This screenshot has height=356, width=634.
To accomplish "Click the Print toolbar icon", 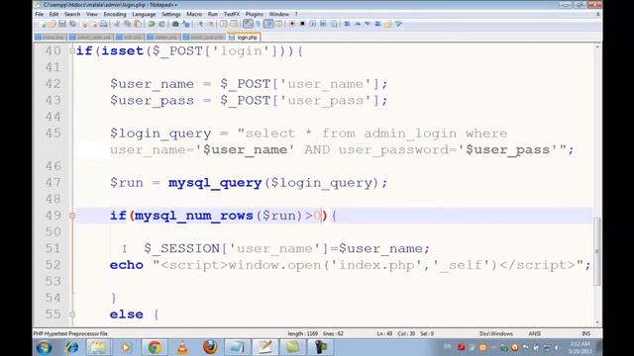I will [103, 24].
